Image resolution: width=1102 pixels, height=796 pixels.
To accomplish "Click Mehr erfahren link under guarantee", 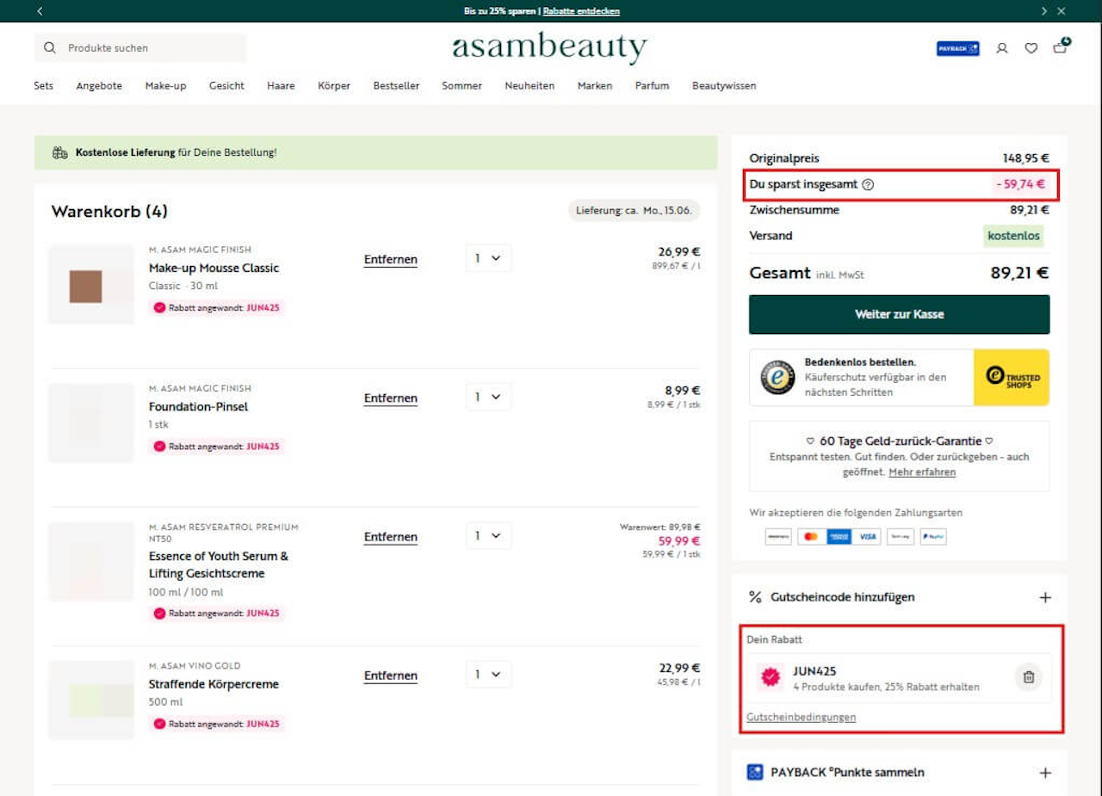I will point(922,472).
